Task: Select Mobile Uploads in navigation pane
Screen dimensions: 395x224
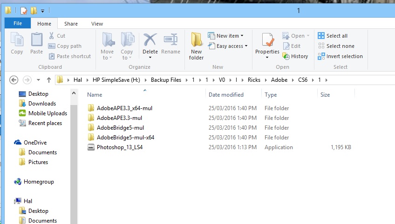Action: coord(48,113)
